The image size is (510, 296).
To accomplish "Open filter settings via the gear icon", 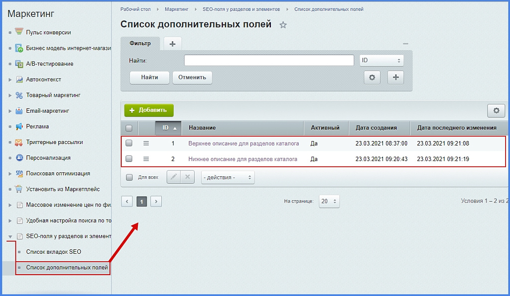I will pos(372,77).
